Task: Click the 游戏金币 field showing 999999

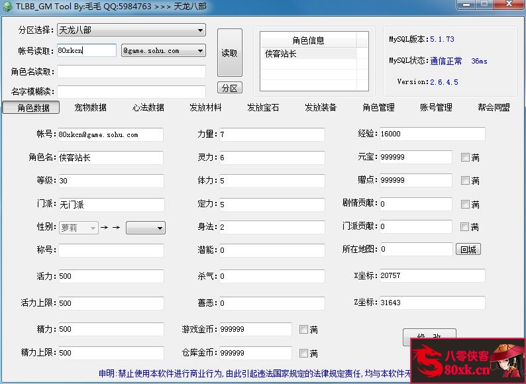Action: point(255,329)
